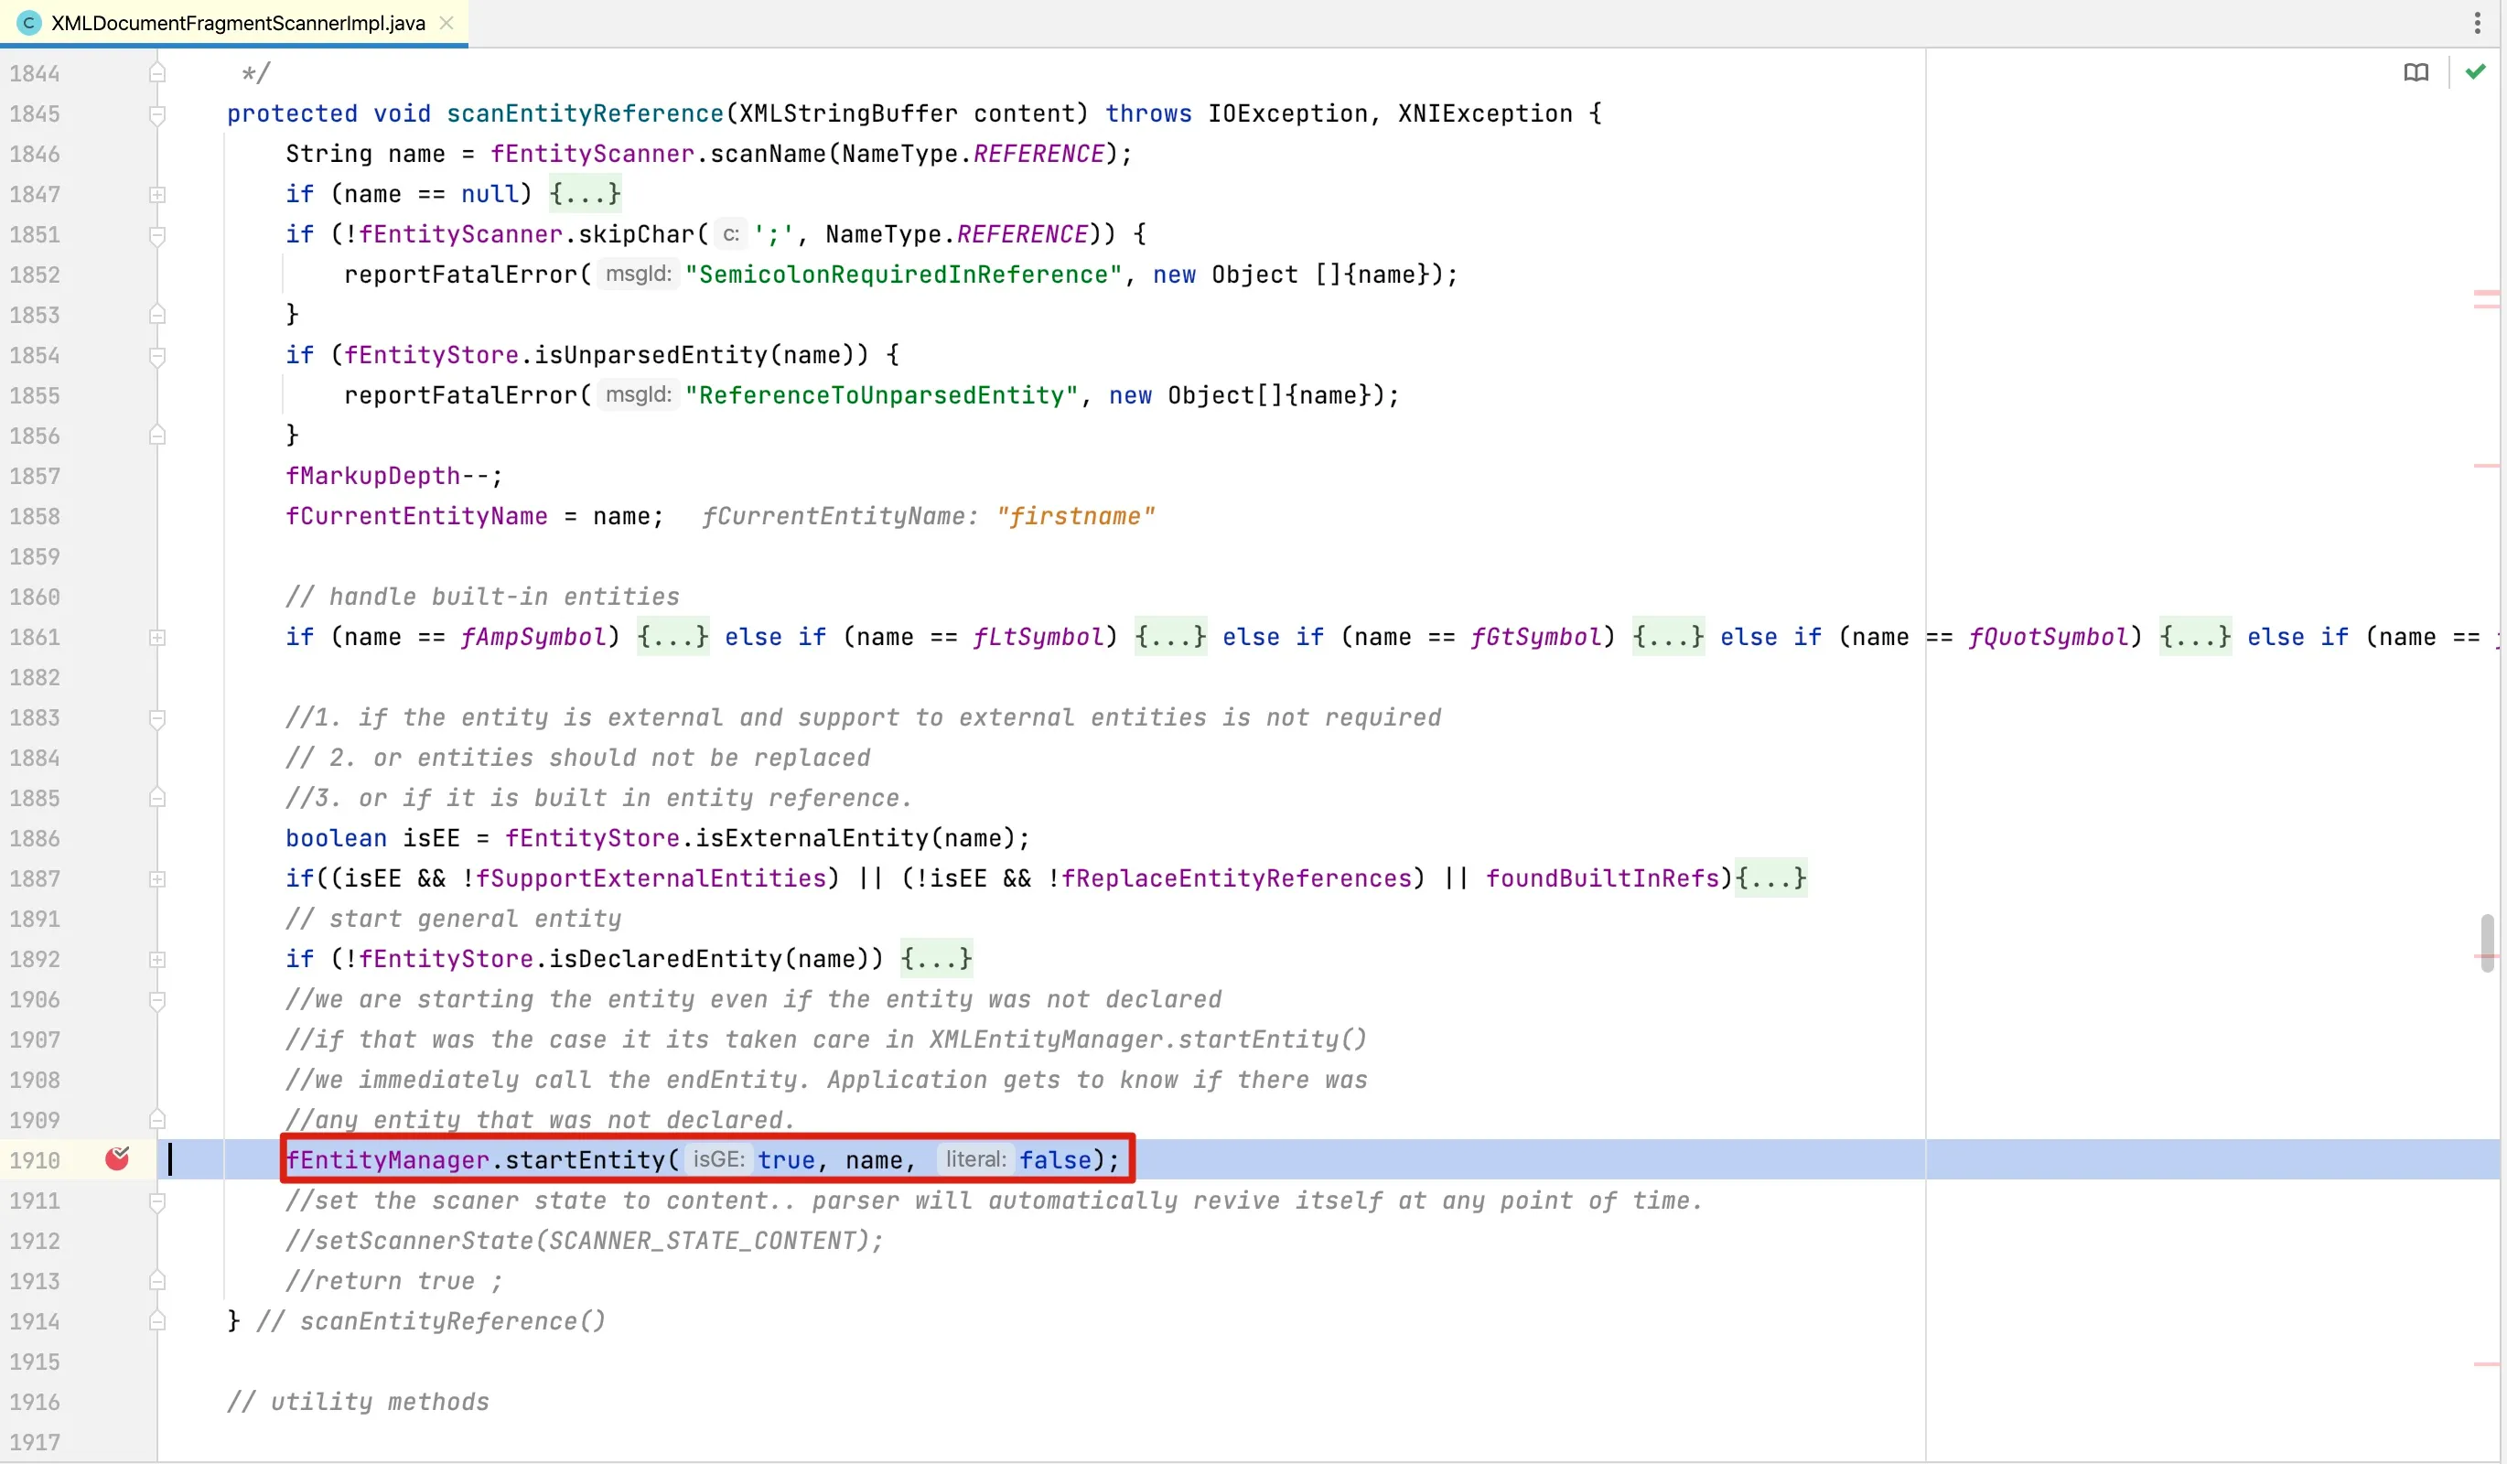Click the isGE: parameter hint
The width and height of the screenshot is (2507, 1464).
point(718,1159)
